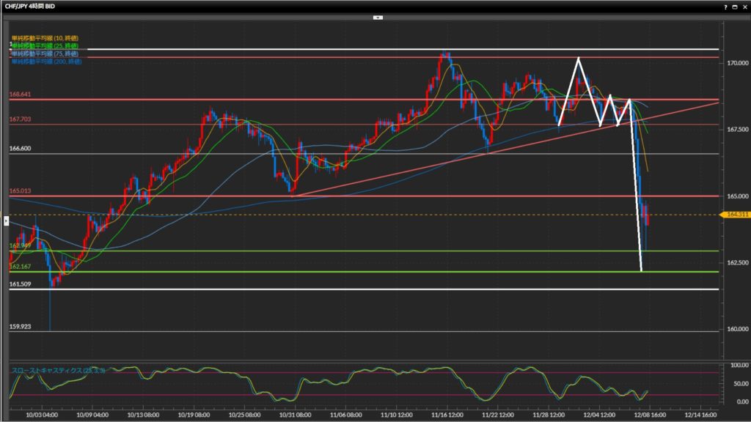Open the Slow Stochastics indicator label

point(58,370)
